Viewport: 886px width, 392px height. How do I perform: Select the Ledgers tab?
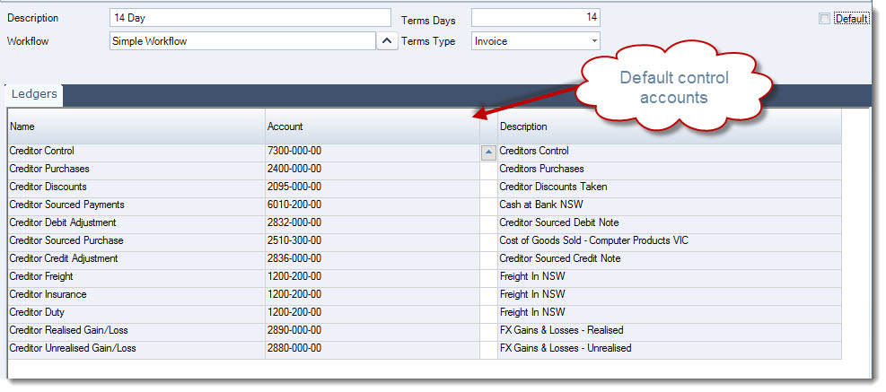pos(34,95)
